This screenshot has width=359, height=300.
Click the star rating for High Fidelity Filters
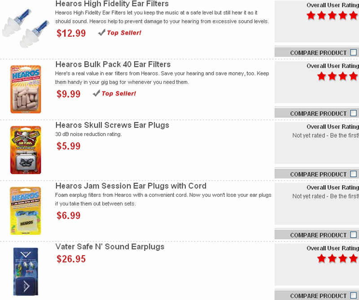(333, 16)
